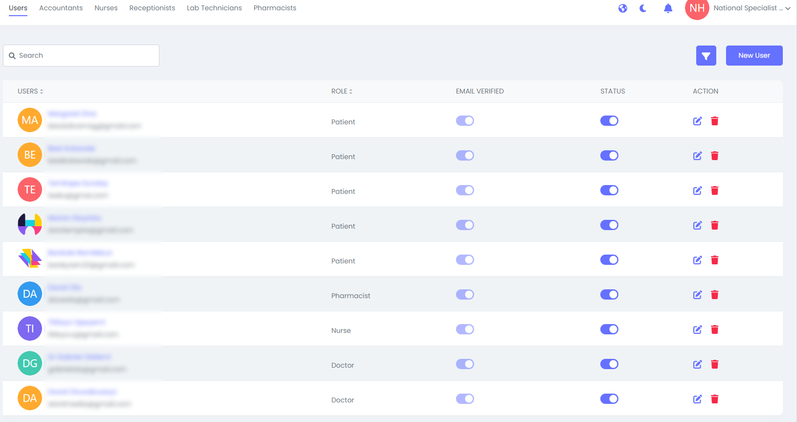Delete the last Doctor user row
797x422 pixels.
[x=714, y=399]
